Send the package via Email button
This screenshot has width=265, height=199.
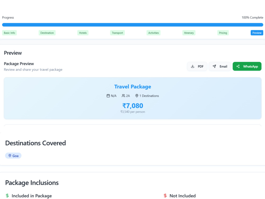pos(220,66)
